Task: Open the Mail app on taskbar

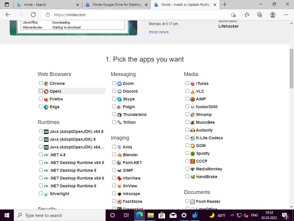Action: (173, 215)
